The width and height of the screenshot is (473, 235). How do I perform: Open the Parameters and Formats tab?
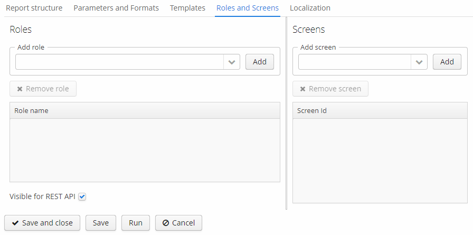pyautogui.click(x=116, y=8)
